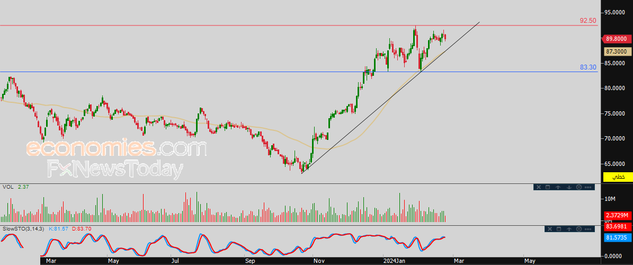This screenshot has width=633, height=265.
Task: Close the SlowSTO indicator panel
Action: pyautogui.click(x=550, y=229)
